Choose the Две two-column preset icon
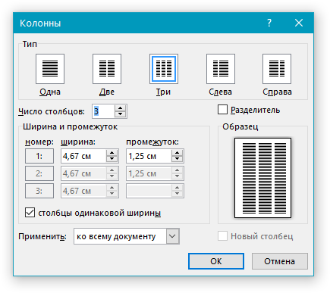The width and height of the screenshot is (330, 293). click(x=107, y=69)
